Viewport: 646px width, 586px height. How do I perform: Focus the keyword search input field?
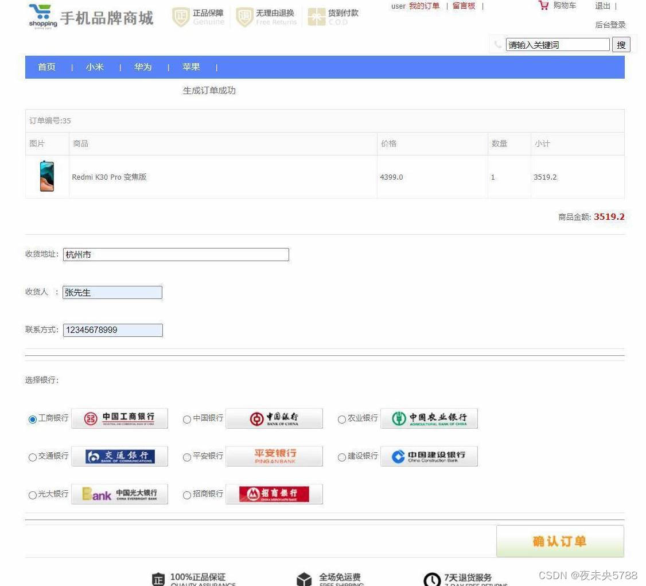558,45
